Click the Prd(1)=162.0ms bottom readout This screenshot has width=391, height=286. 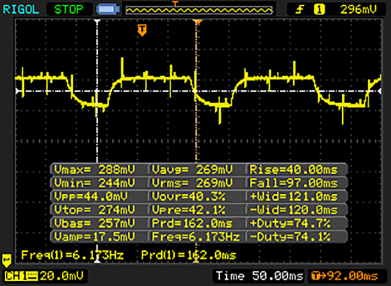pos(189,255)
